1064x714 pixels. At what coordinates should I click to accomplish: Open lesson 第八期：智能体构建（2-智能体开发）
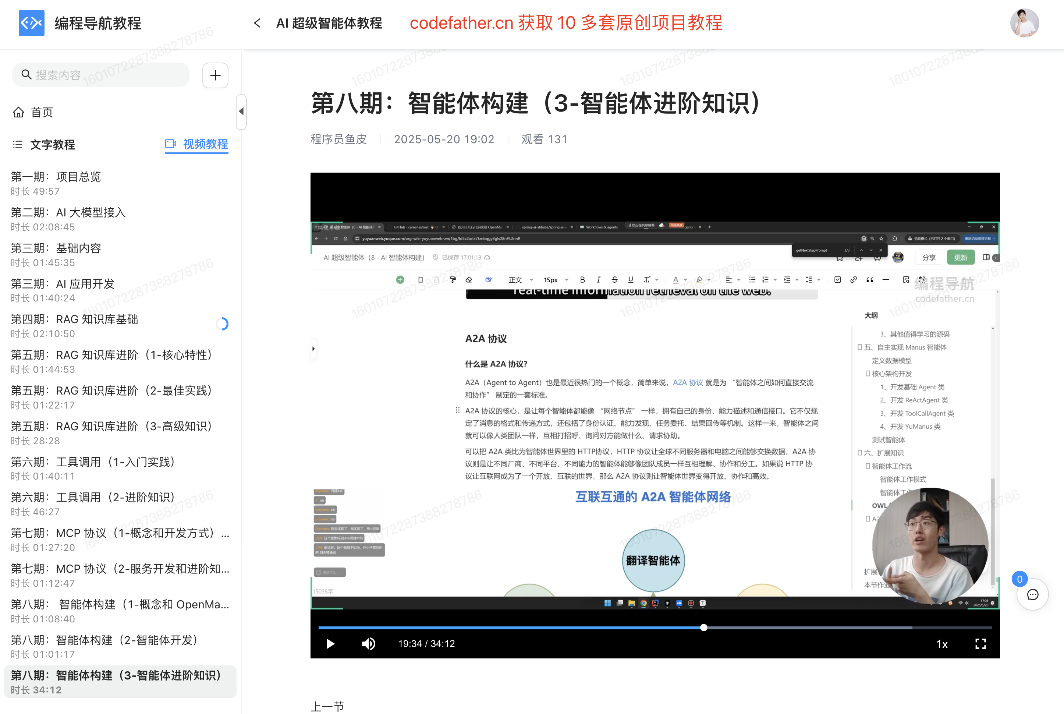[104, 640]
